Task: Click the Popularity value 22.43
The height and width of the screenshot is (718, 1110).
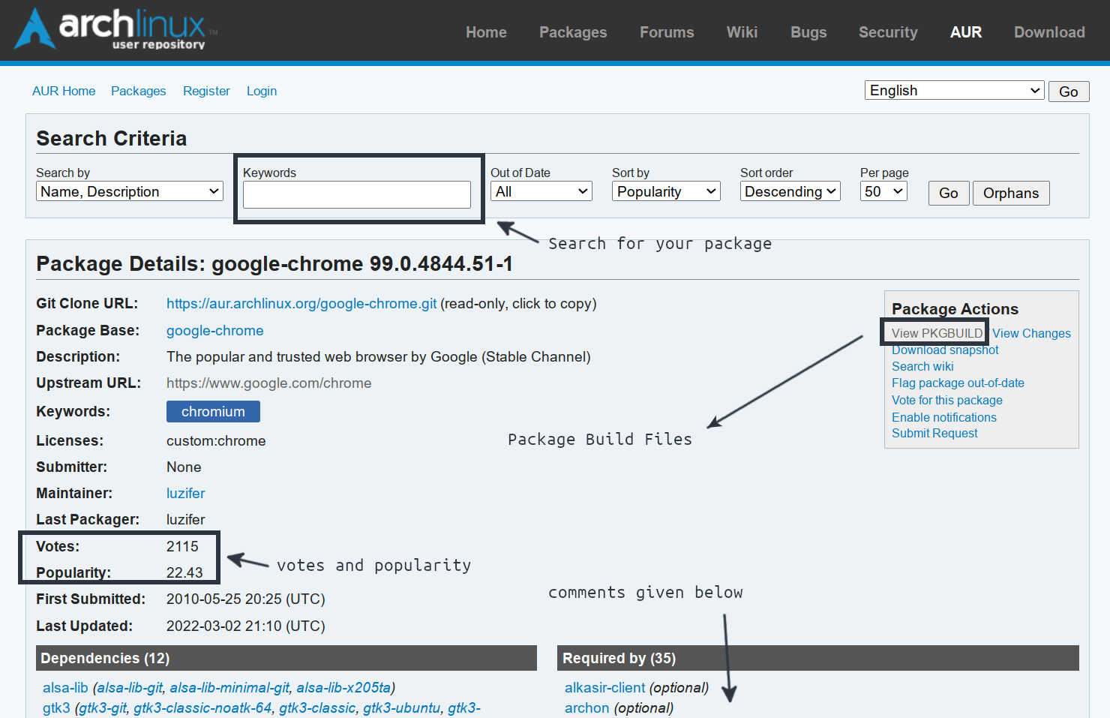Action: [184, 572]
